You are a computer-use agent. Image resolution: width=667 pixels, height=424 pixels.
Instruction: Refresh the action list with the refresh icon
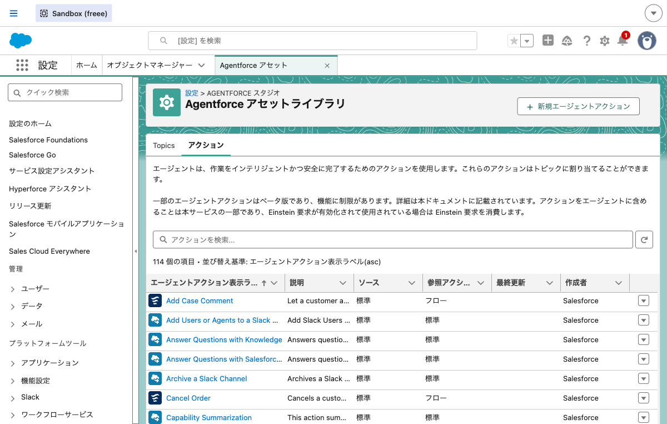644,239
